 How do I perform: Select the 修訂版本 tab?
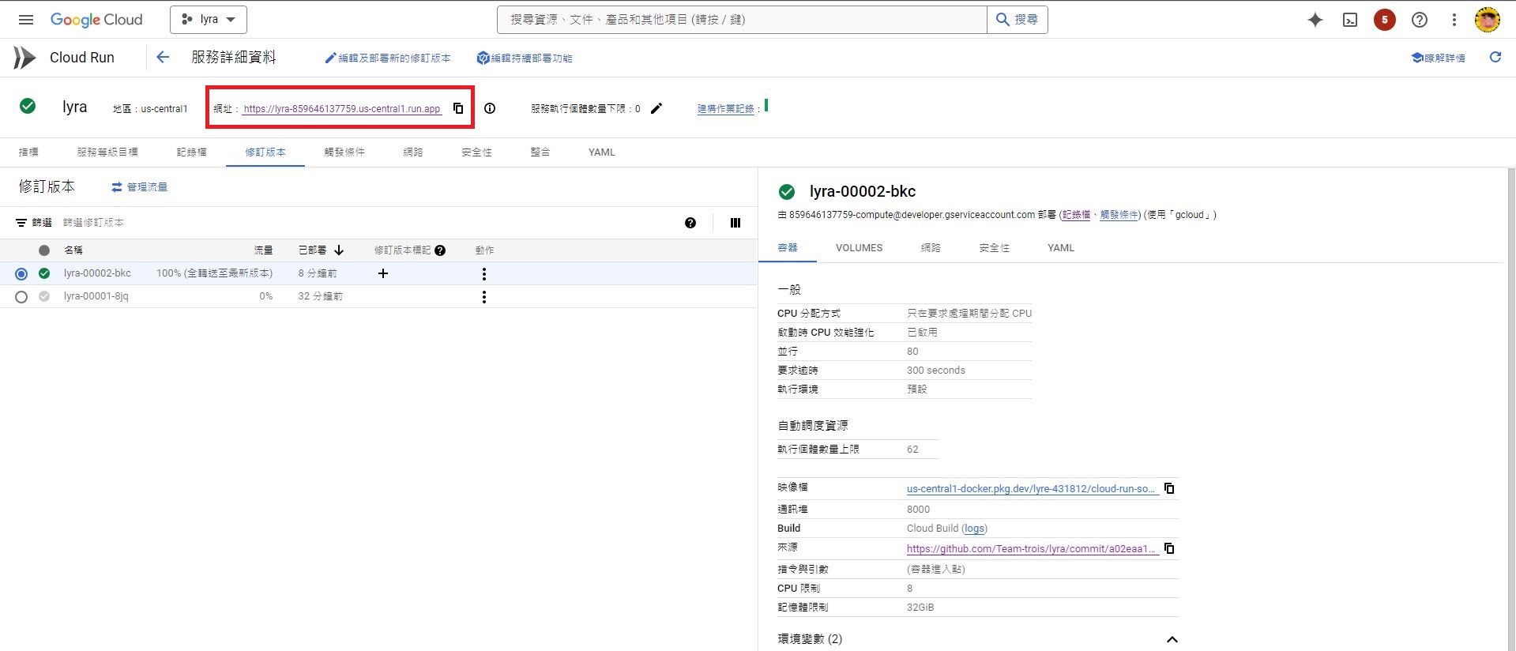point(265,152)
